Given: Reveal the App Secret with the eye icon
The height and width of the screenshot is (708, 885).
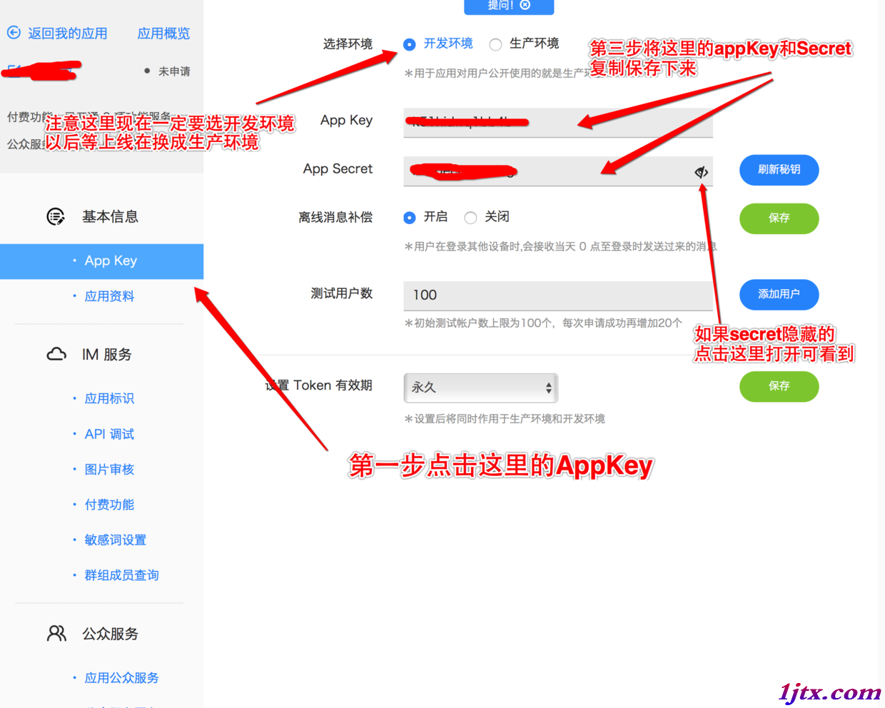Looking at the screenshot, I should click(701, 171).
